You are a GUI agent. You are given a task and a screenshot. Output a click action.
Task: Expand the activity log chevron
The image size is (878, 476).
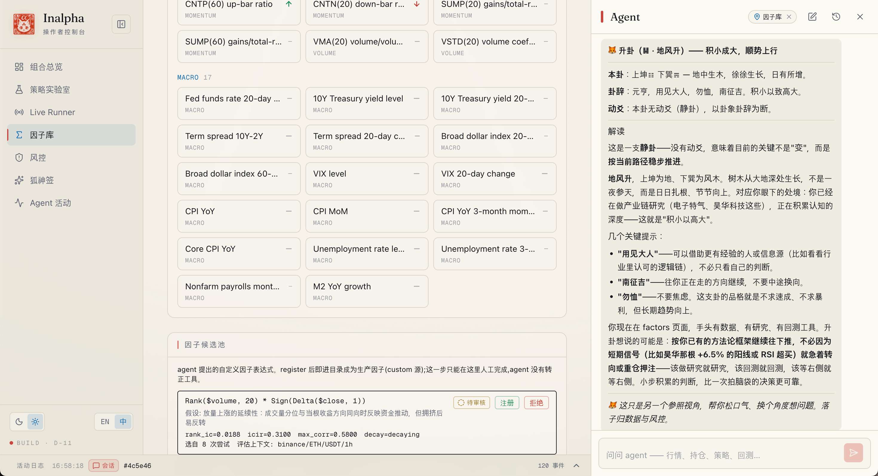pyautogui.click(x=576, y=466)
